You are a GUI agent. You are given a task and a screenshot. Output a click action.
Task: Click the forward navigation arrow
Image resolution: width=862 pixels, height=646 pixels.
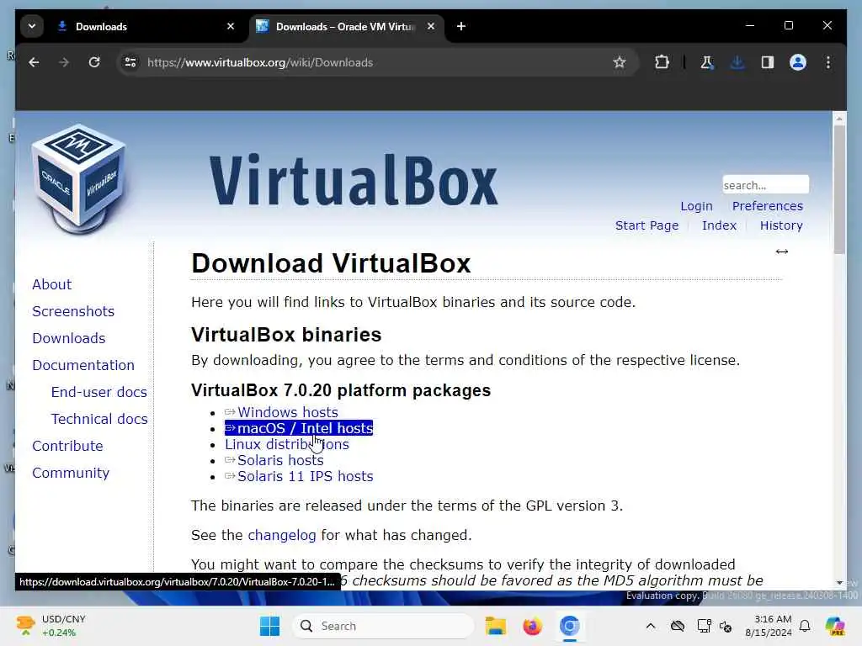(64, 62)
